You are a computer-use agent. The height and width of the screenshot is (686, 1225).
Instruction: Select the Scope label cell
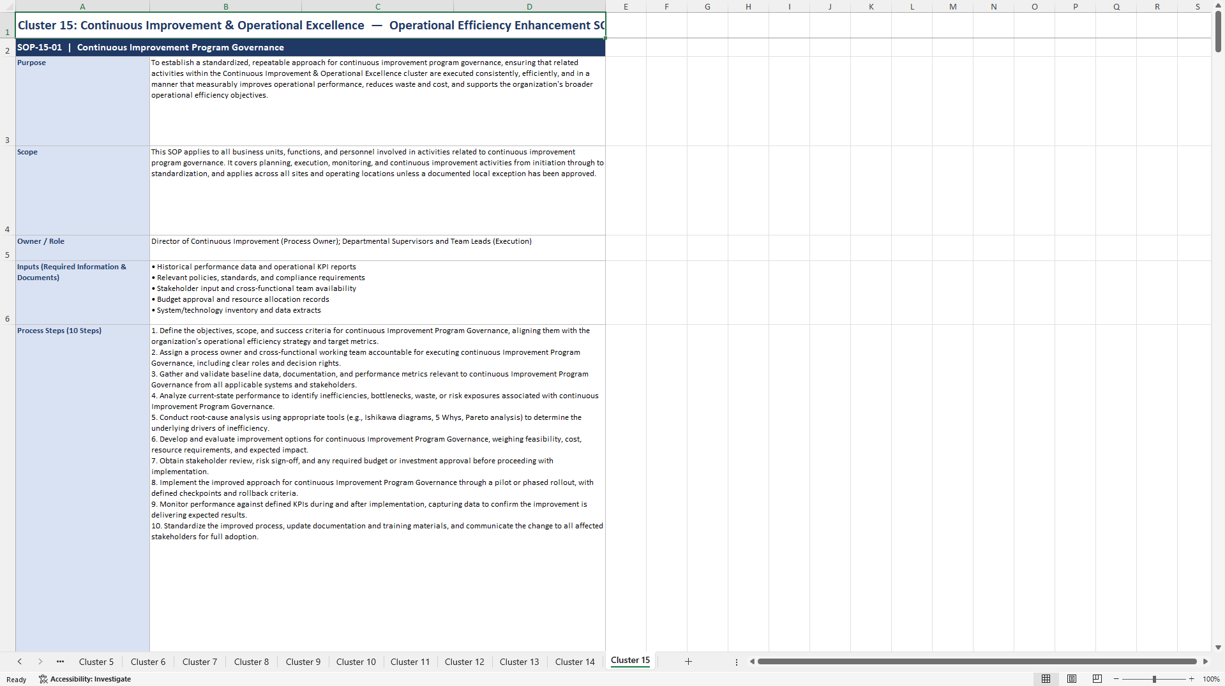click(82, 191)
